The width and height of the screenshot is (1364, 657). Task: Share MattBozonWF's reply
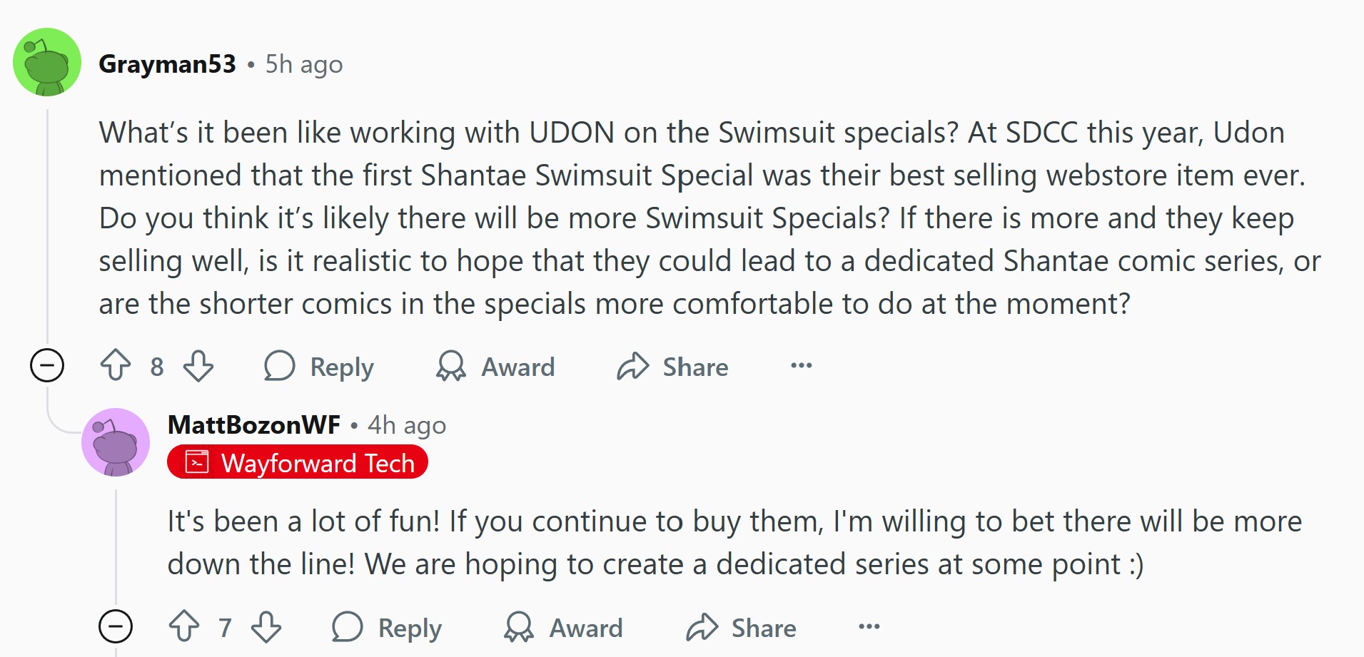pos(741,628)
